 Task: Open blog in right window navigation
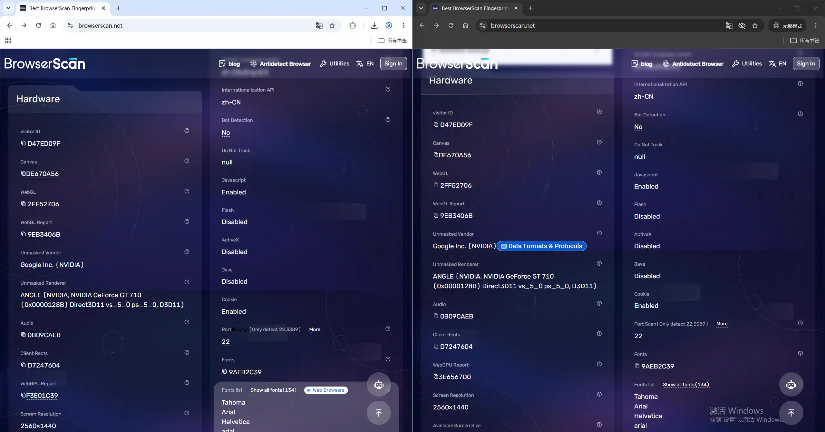(642, 64)
